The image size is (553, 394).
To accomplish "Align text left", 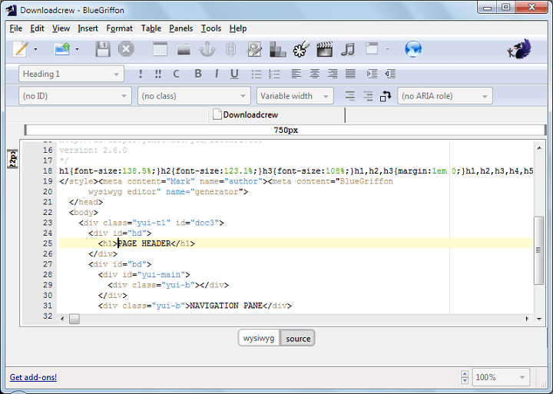I will coord(296,74).
